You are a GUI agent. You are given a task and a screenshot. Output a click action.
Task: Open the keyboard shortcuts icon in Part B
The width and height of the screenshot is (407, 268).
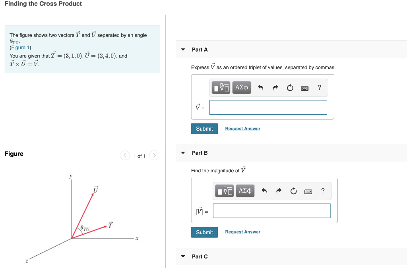pos(308,191)
